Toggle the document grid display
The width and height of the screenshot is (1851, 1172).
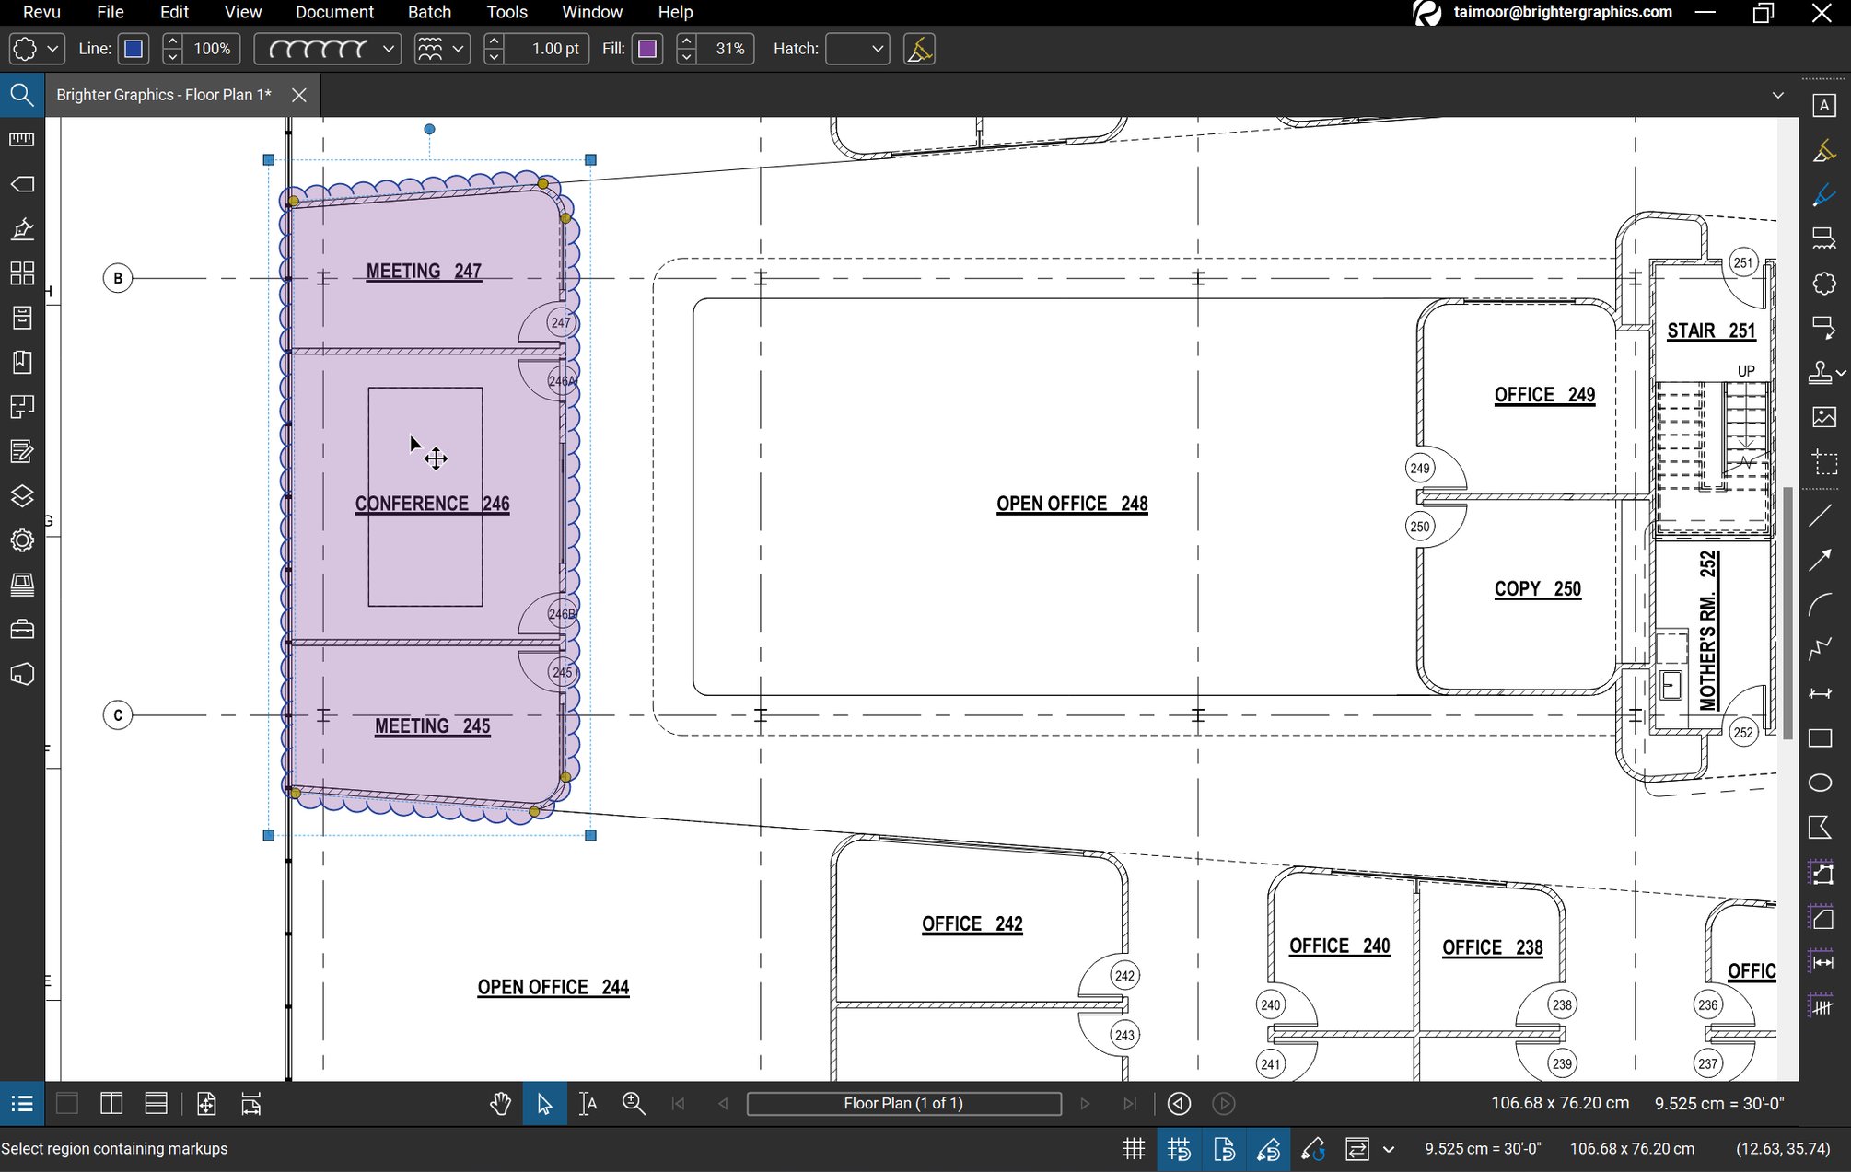point(1134,1149)
